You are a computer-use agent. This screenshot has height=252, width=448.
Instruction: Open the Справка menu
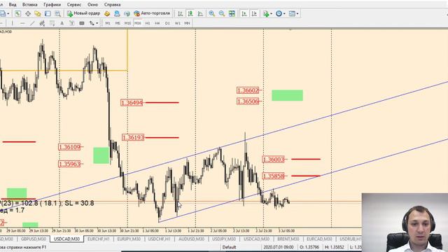click(x=112, y=5)
